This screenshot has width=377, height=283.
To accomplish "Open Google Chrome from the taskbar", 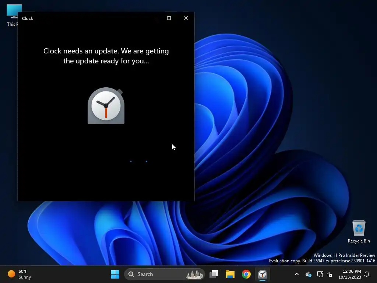I will (x=246, y=274).
